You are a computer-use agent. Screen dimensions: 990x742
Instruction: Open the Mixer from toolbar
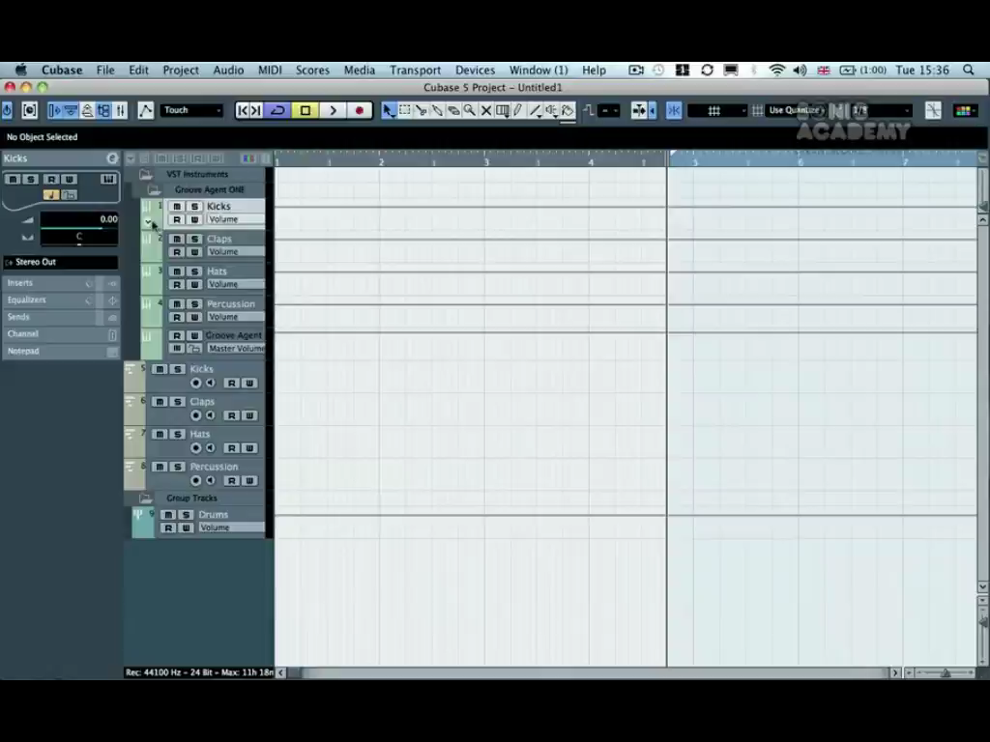[120, 110]
